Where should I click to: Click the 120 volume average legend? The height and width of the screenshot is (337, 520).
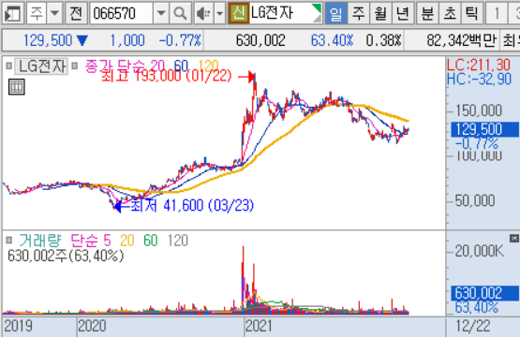tap(178, 241)
